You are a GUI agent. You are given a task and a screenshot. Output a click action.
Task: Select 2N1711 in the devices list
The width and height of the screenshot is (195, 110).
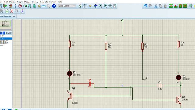6,36
